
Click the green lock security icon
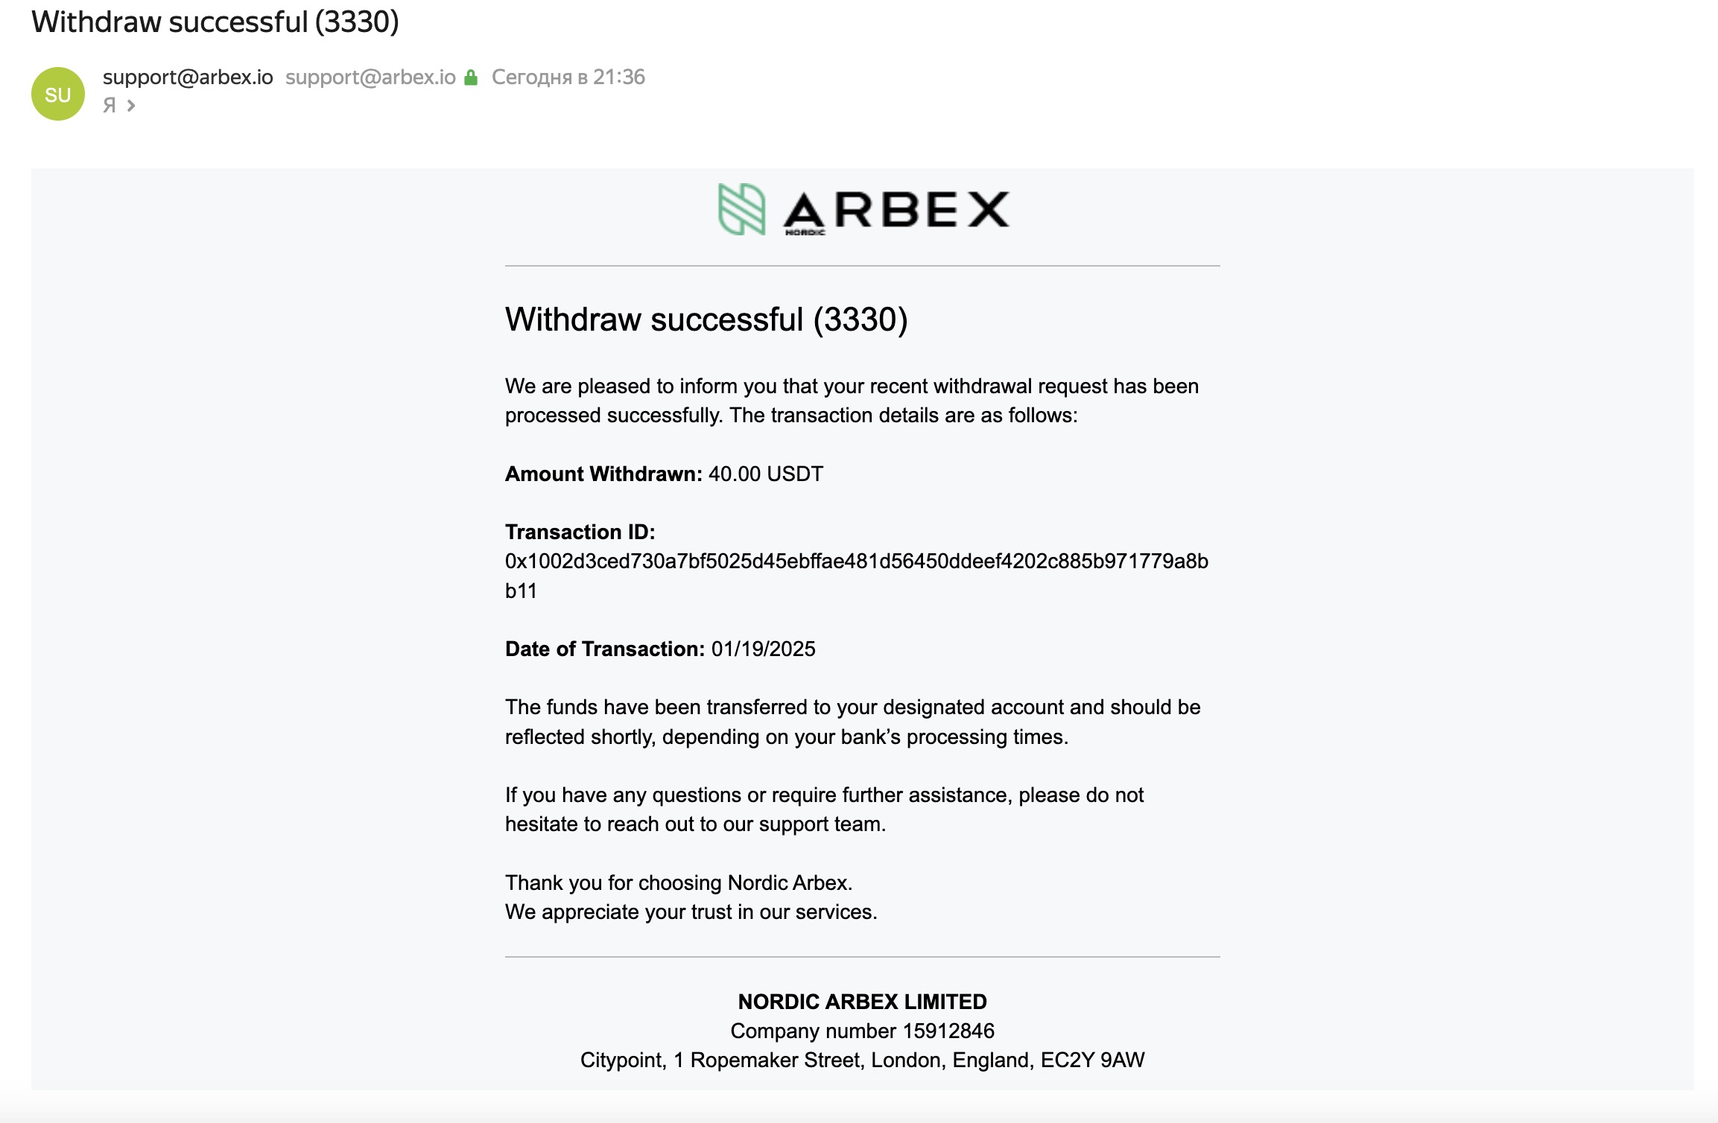pyautogui.click(x=471, y=77)
